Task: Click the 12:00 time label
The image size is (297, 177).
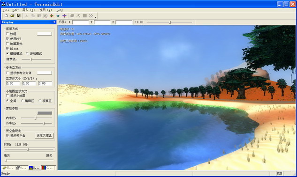Action: (x=139, y=22)
